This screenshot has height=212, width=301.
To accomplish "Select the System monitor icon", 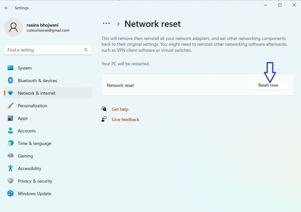I will (10, 68).
